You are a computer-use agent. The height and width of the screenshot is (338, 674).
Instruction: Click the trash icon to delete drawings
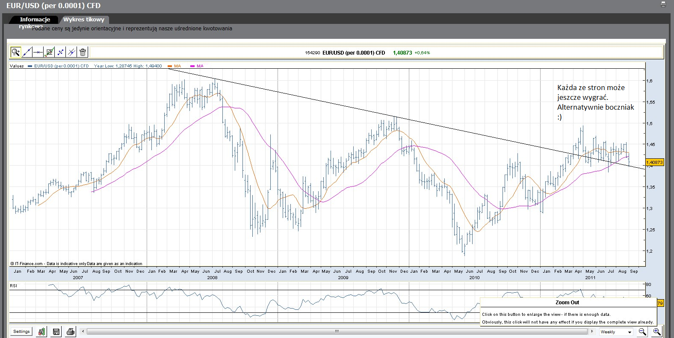[83, 52]
